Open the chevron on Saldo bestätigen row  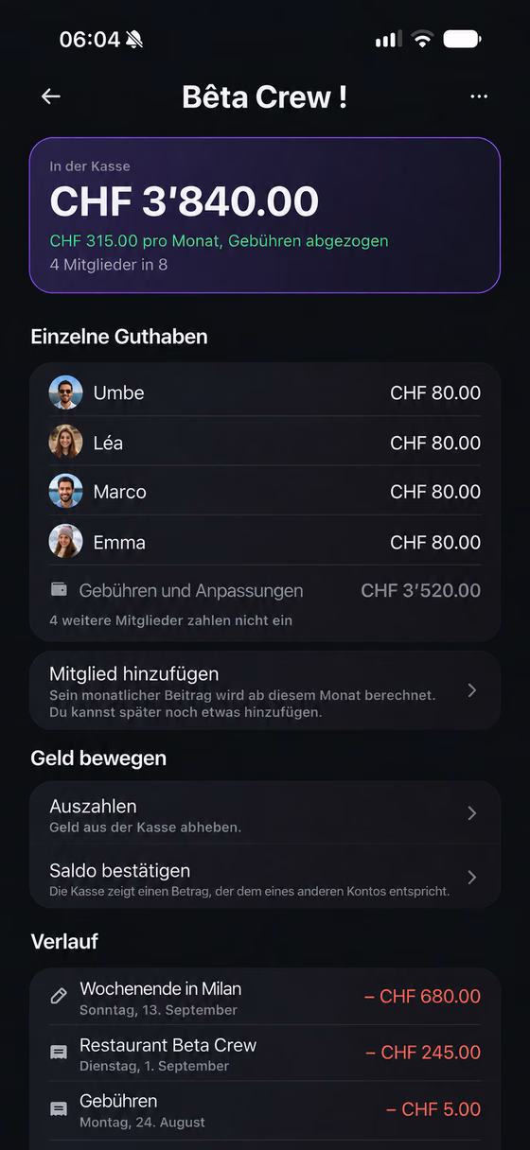click(472, 878)
